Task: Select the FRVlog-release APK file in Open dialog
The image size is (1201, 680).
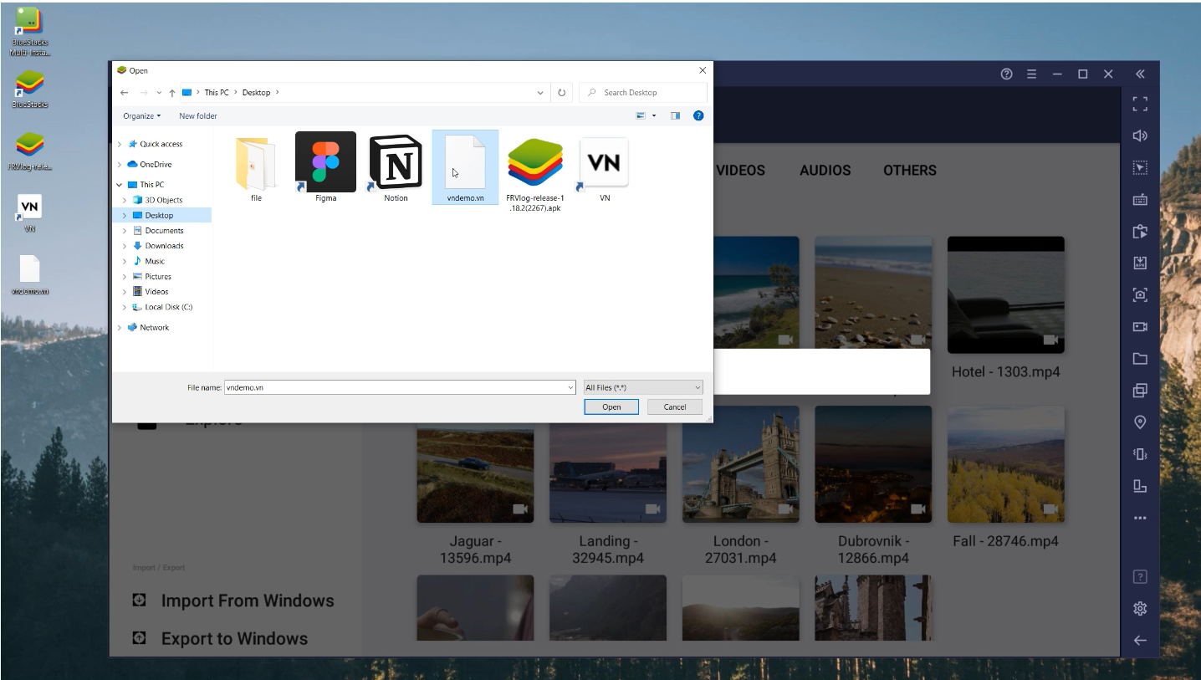Action: (535, 172)
